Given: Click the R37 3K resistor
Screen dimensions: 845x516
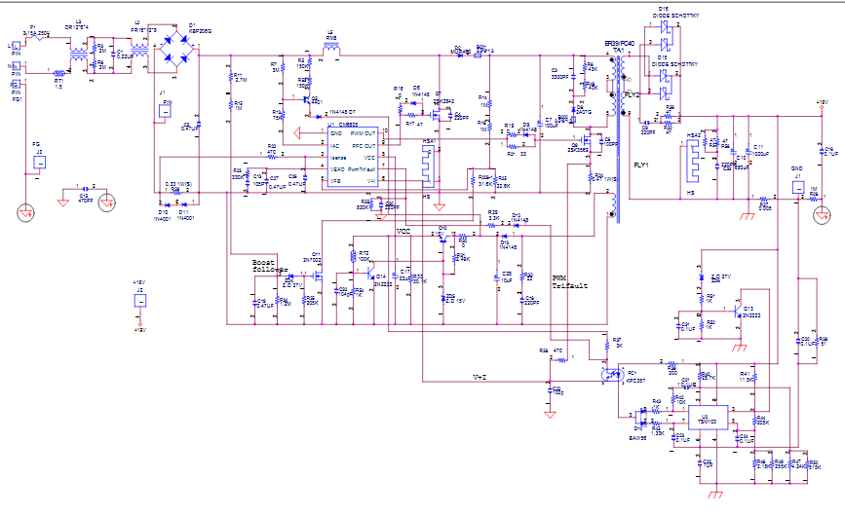Looking at the screenshot, I should pos(608,345).
